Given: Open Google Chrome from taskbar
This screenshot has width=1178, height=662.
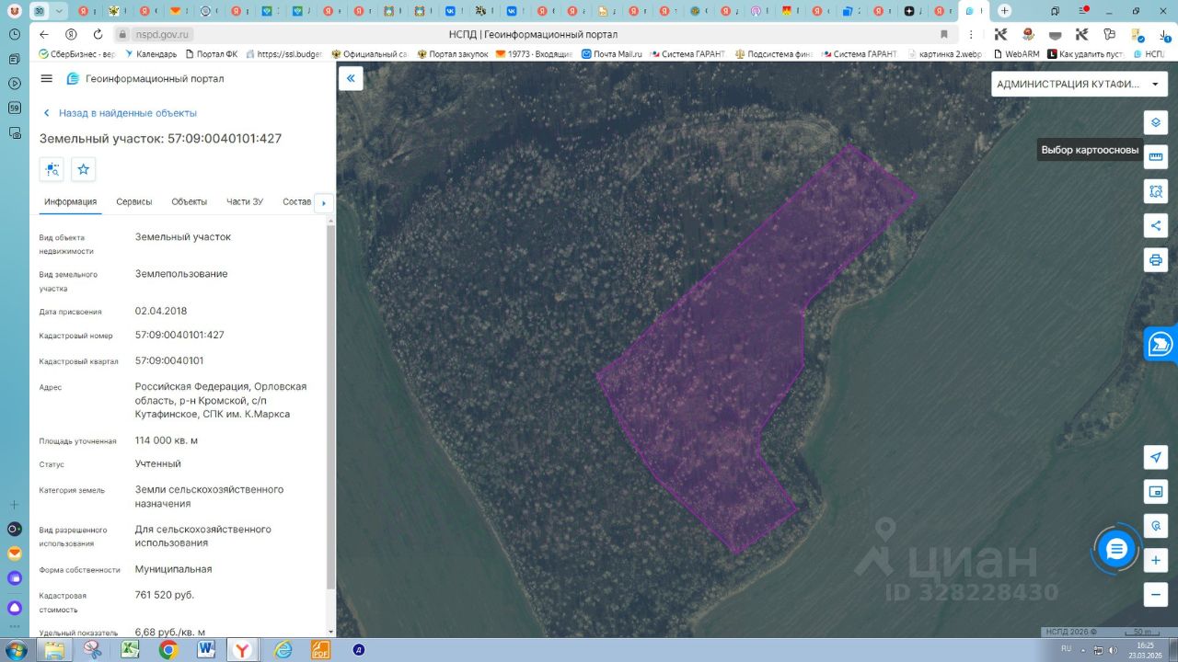Looking at the screenshot, I should tap(168, 650).
